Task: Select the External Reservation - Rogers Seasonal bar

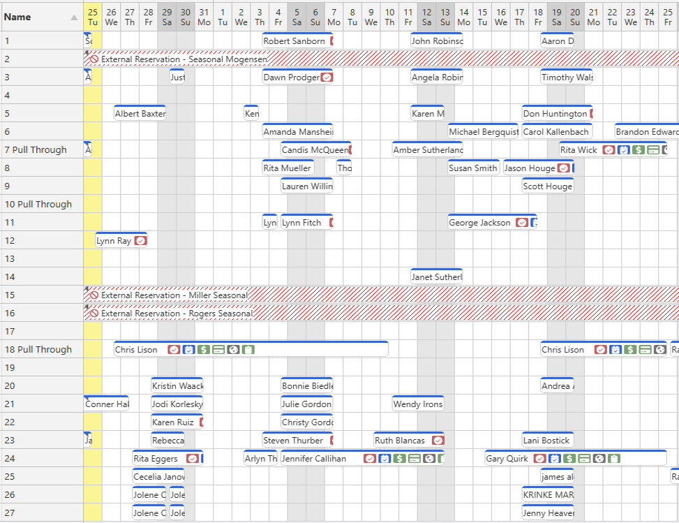Action: [381, 313]
